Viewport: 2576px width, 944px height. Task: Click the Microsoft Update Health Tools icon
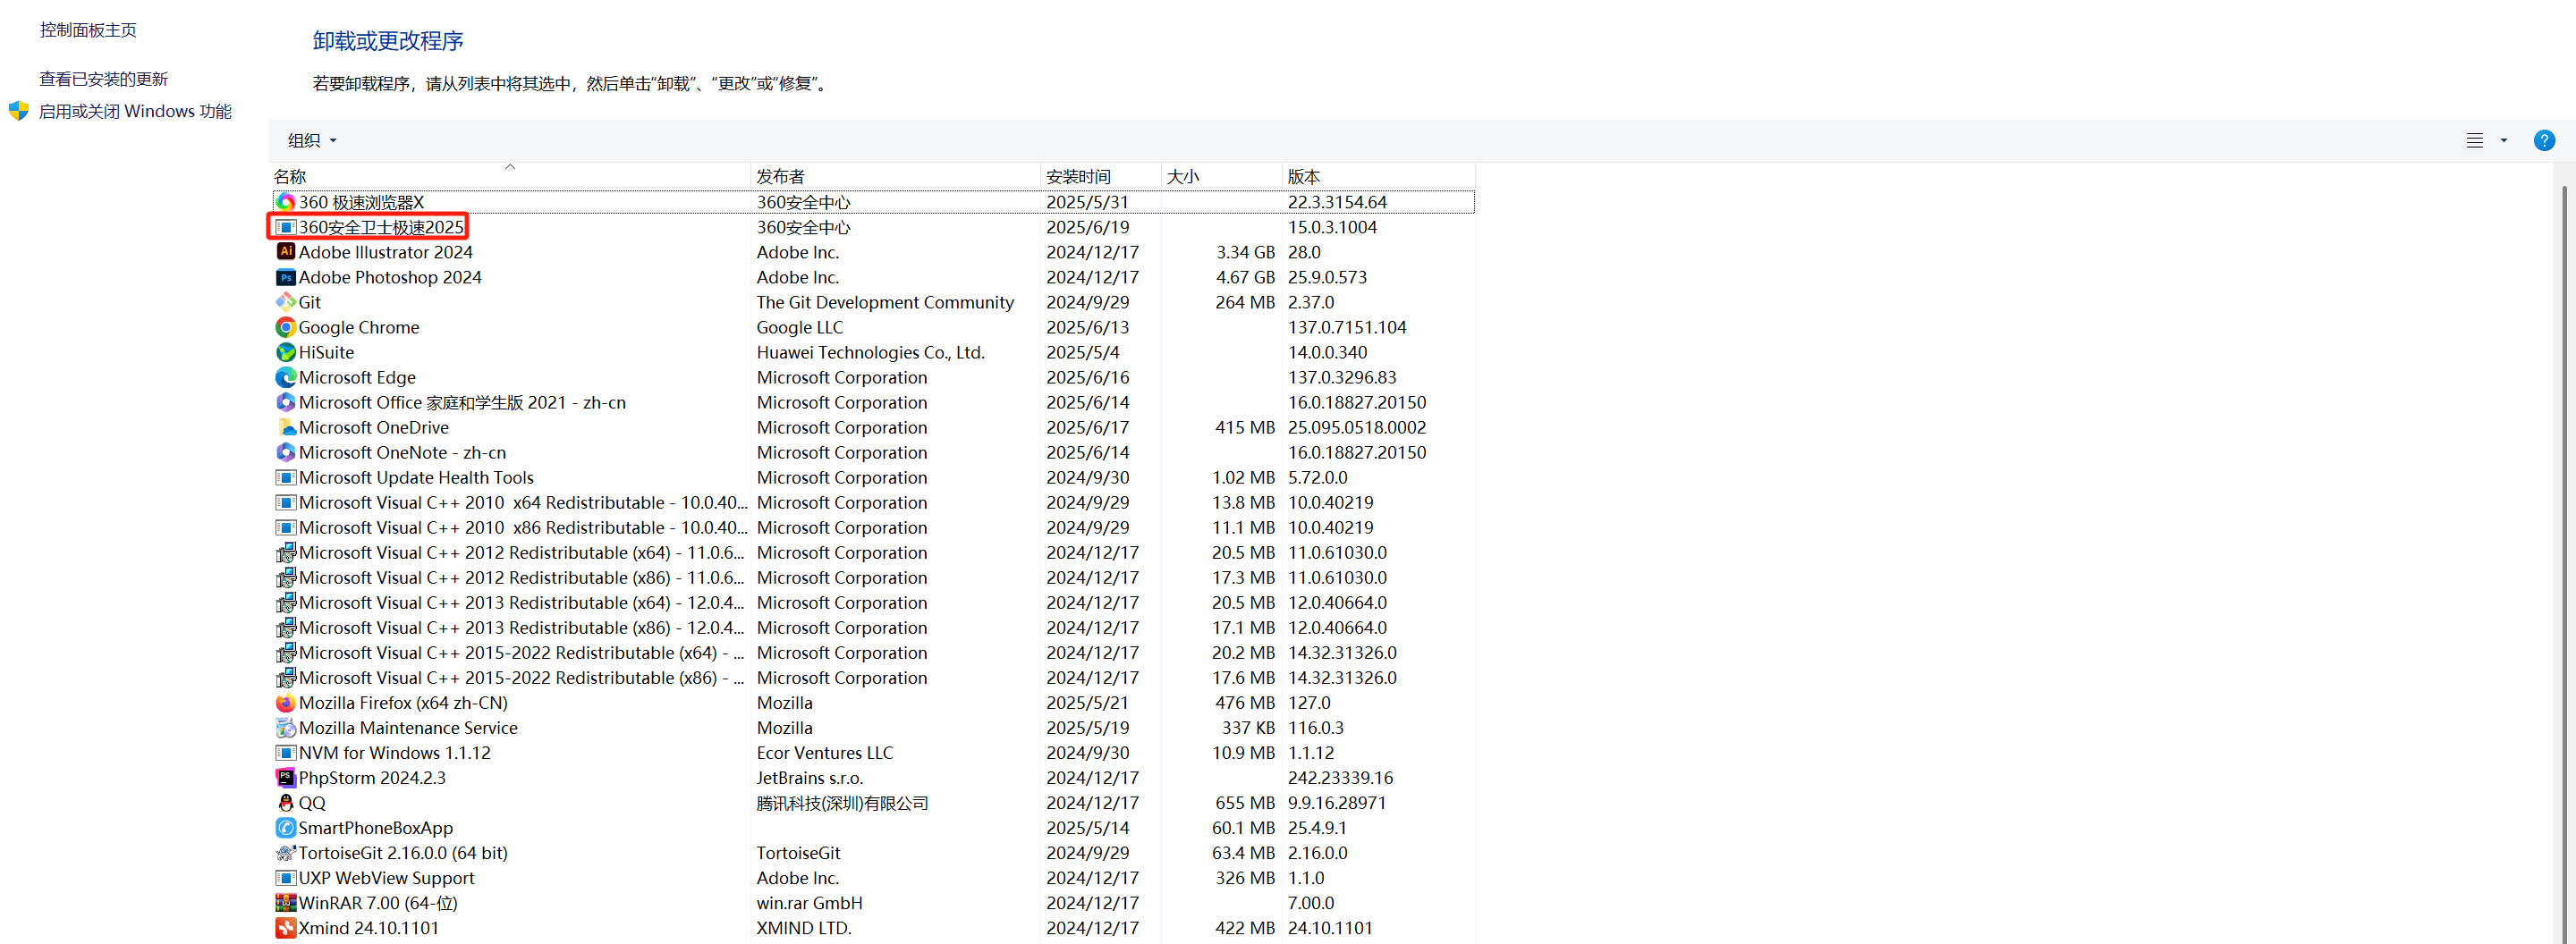(x=286, y=476)
